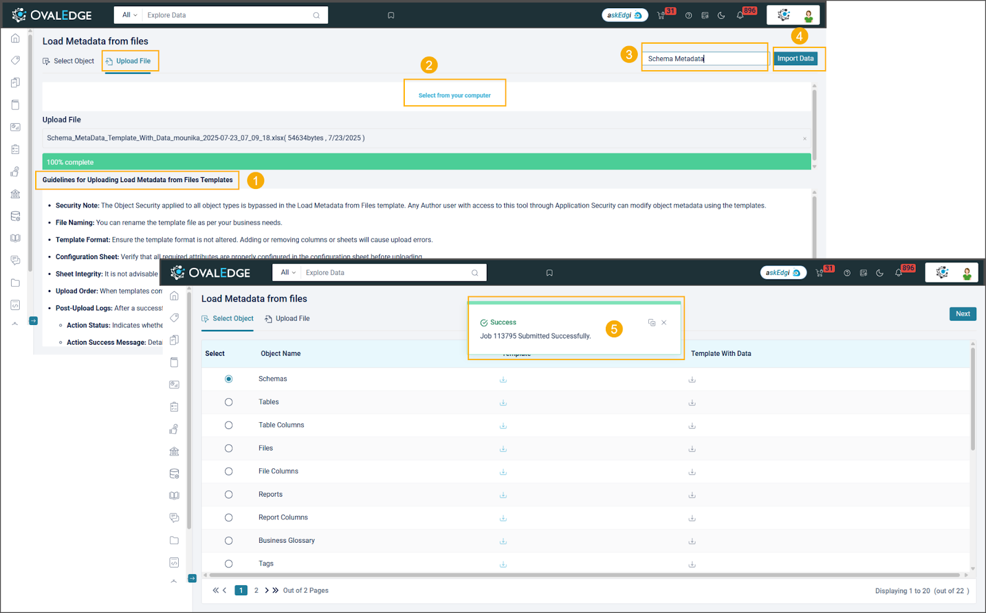The height and width of the screenshot is (613, 986).
Task: Switch to Select Object tab in back window
Action: click(68, 61)
